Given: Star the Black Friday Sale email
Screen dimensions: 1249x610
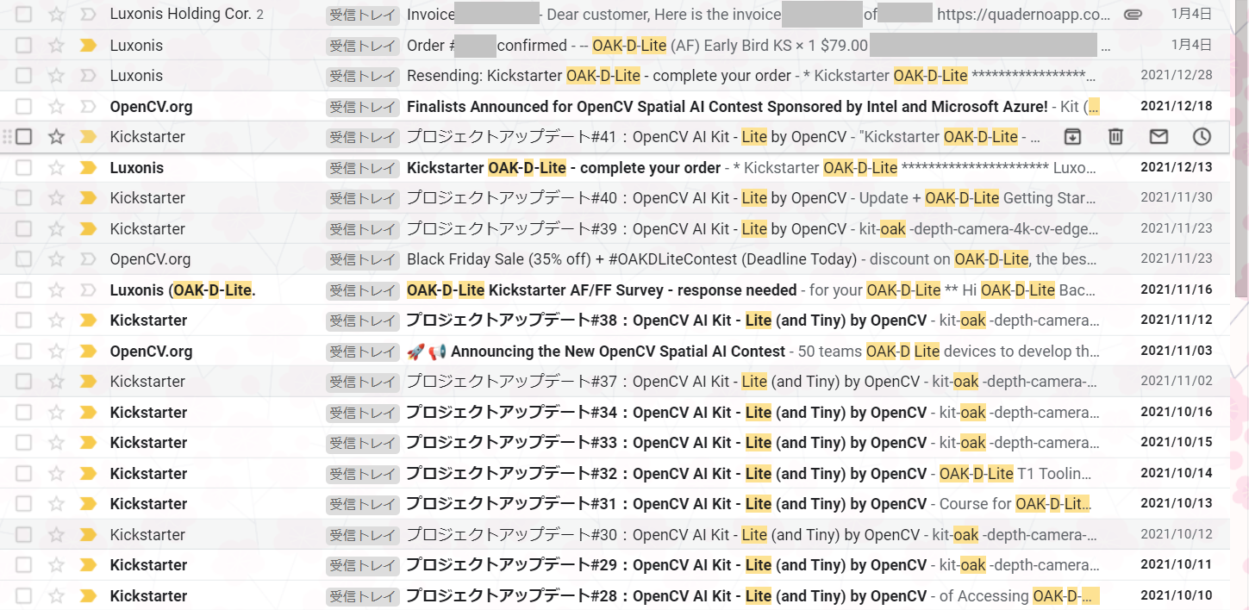Looking at the screenshot, I should [x=56, y=259].
